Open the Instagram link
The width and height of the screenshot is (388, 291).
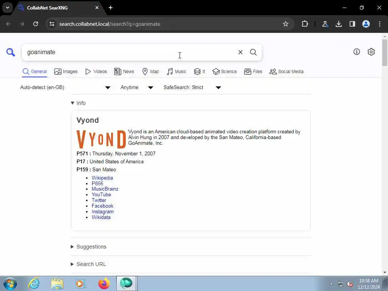point(102,211)
